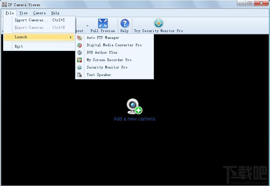This screenshot has width=270, height=186.
Task: Launch Text Speaker
Action: tap(115, 75)
